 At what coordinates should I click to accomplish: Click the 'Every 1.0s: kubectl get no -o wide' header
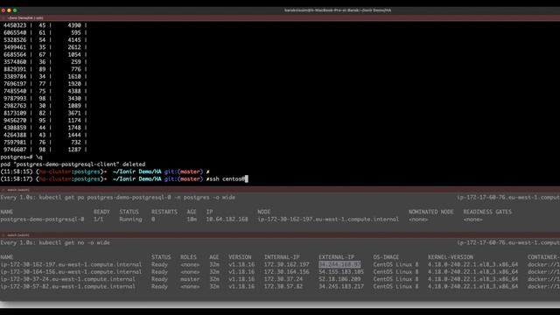(55, 243)
